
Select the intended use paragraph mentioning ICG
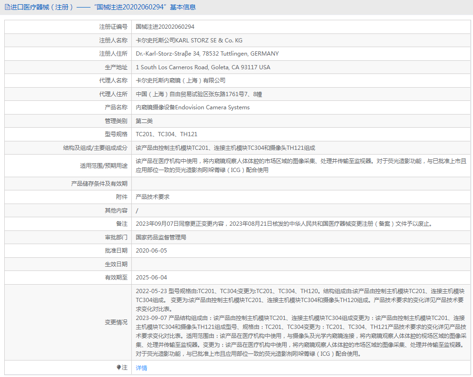(x=301, y=165)
